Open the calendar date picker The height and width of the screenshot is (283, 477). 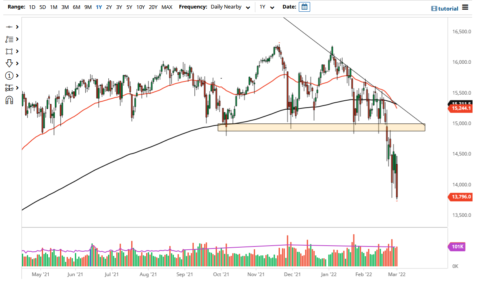304,6
